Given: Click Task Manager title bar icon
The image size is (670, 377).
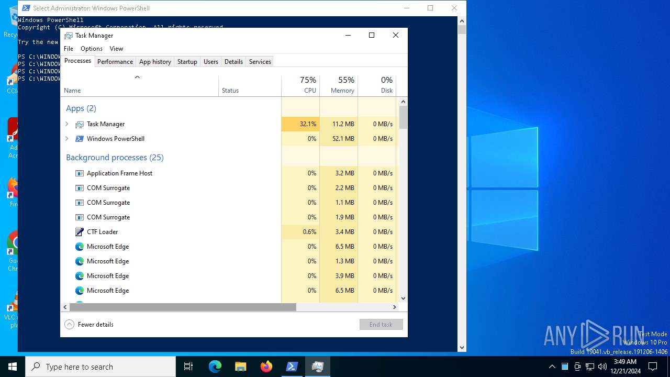Looking at the screenshot, I should (69, 36).
